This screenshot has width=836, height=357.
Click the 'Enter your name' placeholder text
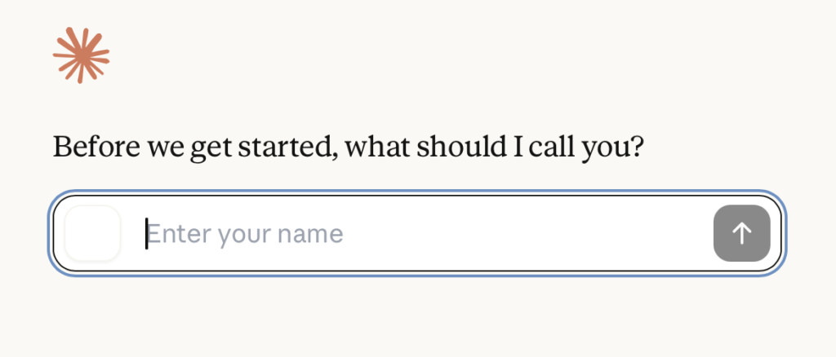[x=245, y=234]
